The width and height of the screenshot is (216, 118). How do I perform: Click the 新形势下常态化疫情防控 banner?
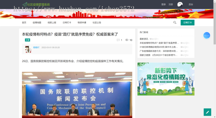coord(166,79)
